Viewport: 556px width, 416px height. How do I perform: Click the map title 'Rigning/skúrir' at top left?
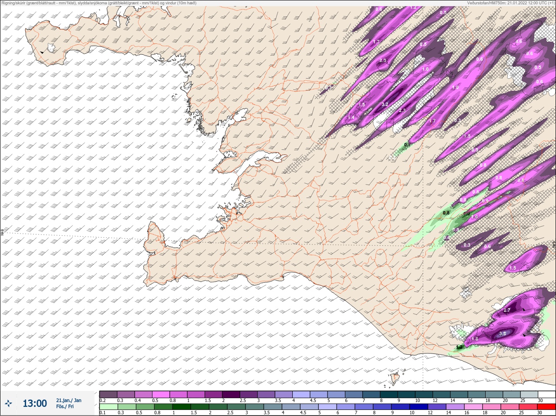pyautogui.click(x=14, y=3)
